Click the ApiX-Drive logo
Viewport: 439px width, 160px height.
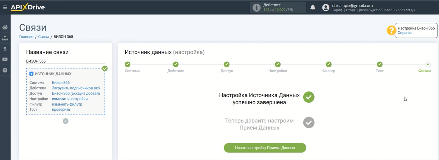(28, 7)
